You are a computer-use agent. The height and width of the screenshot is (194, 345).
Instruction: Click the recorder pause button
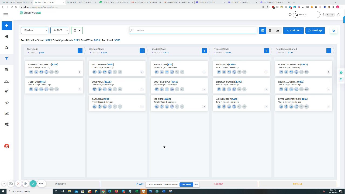pyautogui.click(x=26, y=184)
